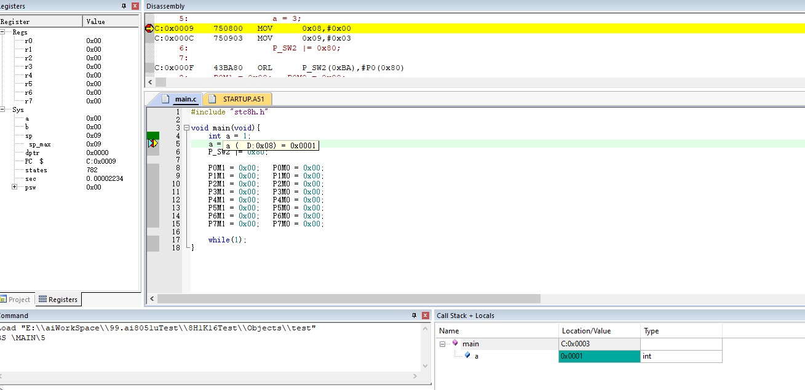Click the Value column header in Registers

(x=111, y=22)
